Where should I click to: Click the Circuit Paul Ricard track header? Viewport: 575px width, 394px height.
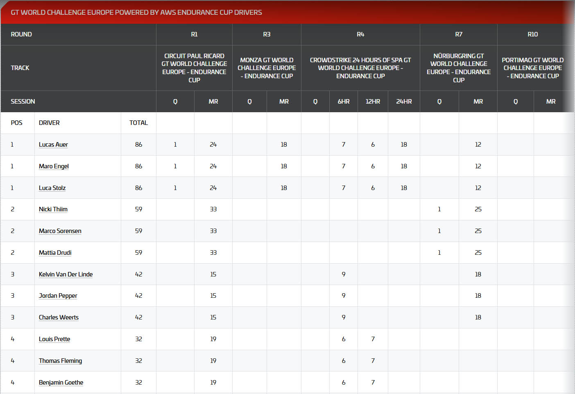pos(194,68)
